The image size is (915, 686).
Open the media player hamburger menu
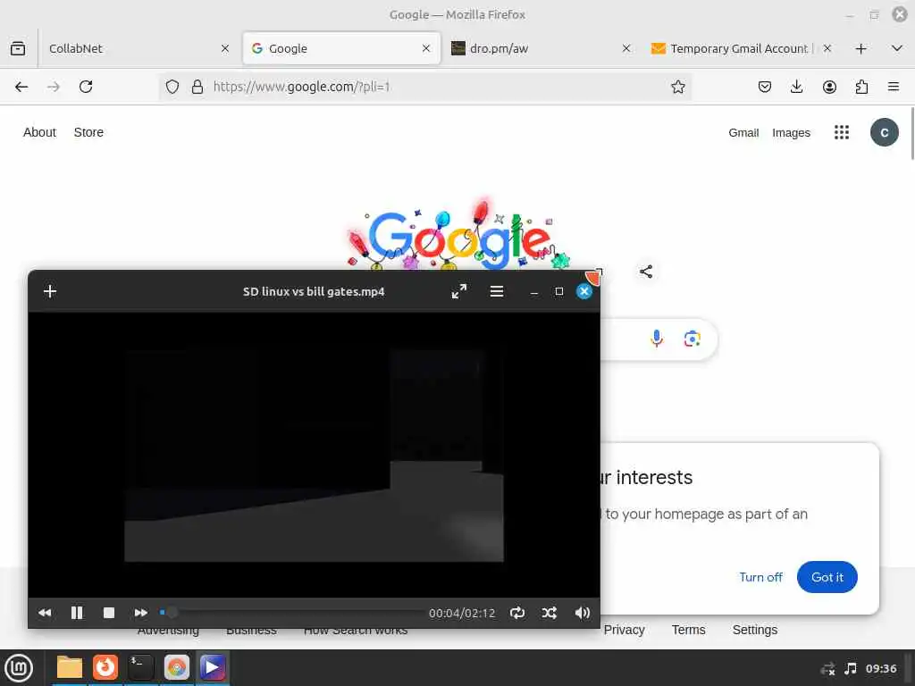point(497,291)
